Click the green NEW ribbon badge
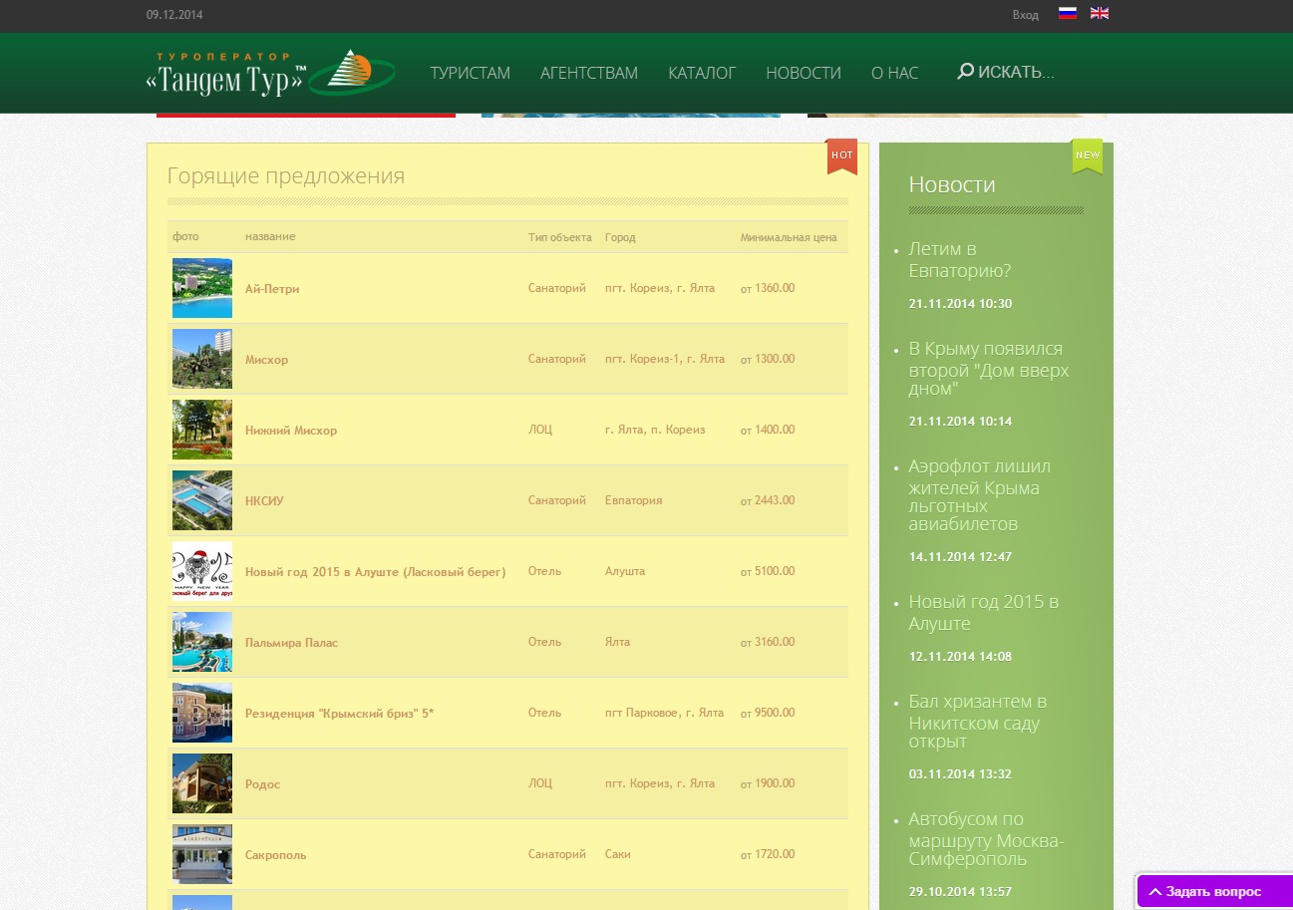 [1087, 155]
